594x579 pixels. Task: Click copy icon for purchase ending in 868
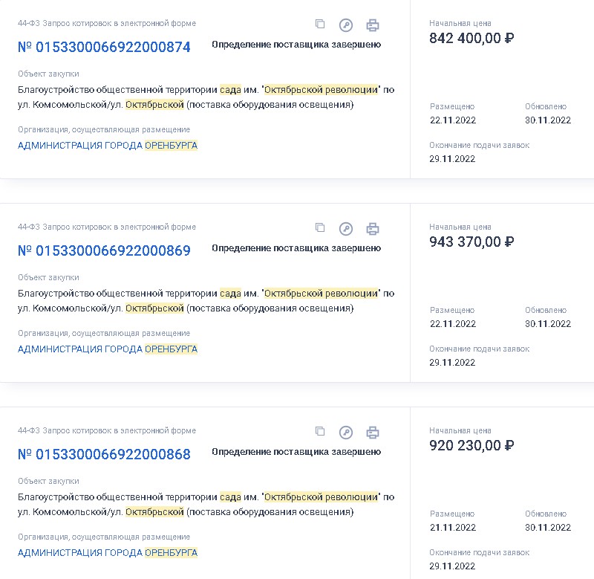[320, 432]
